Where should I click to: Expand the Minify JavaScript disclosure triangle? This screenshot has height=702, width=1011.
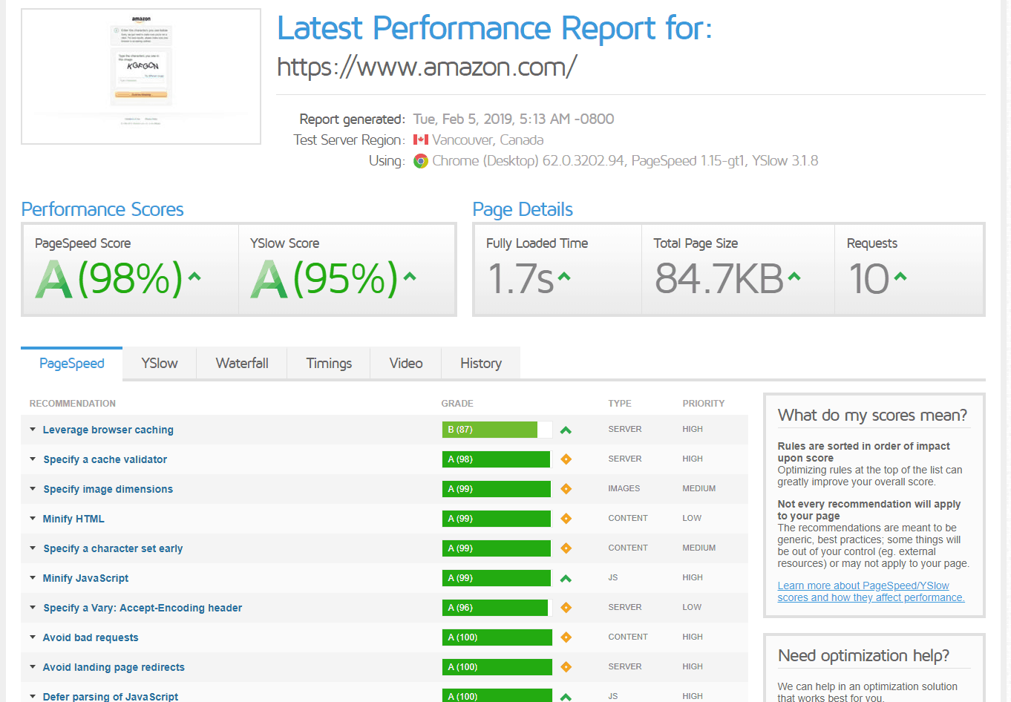click(x=33, y=577)
